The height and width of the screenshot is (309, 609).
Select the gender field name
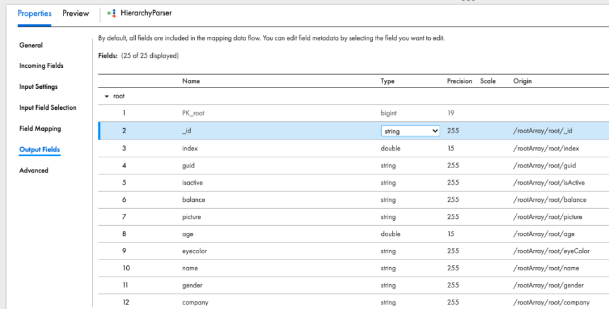[192, 286]
